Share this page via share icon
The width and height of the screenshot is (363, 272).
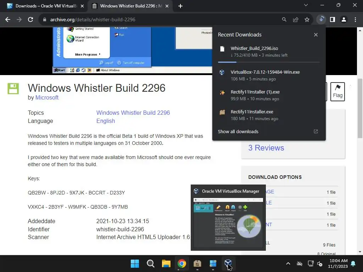click(x=296, y=20)
